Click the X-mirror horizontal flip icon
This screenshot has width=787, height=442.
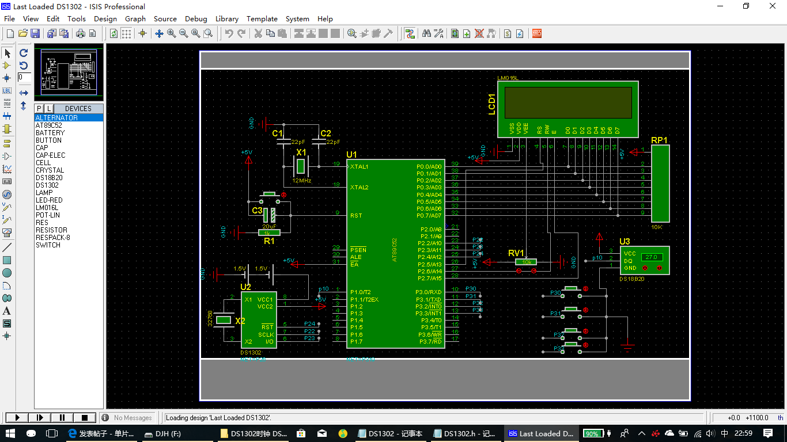24,93
